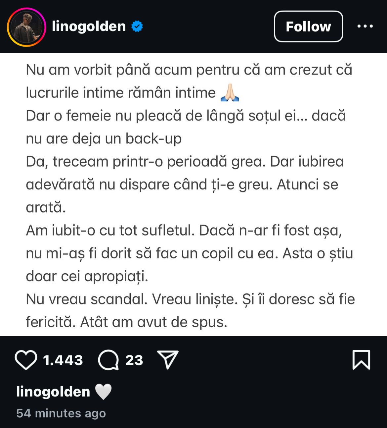The height and width of the screenshot is (428, 387).
Task: Share the post using the paper plane icon
Action: 168,360
